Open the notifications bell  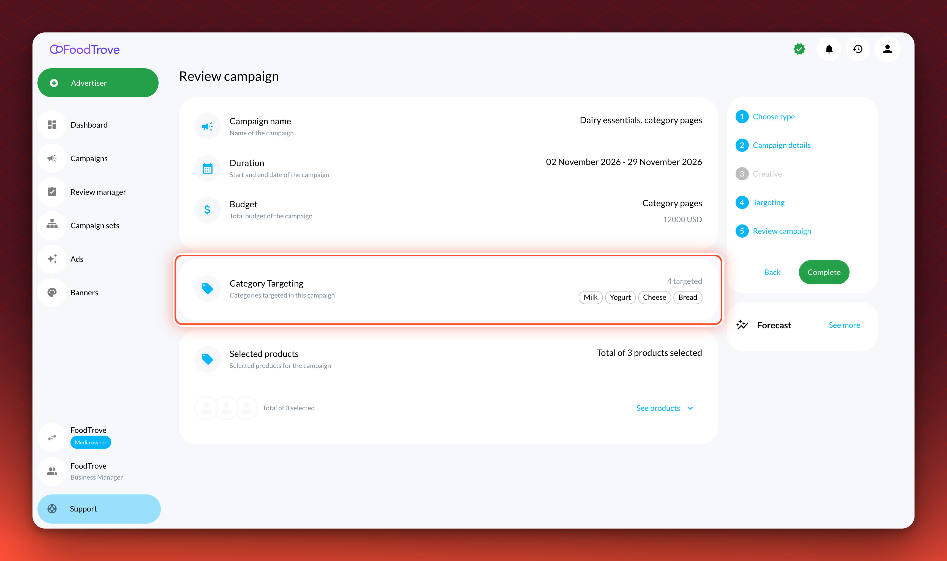pos(829,49)
